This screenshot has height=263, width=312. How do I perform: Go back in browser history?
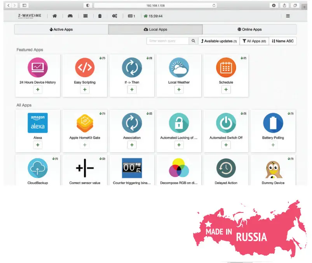tap(9, 5)
